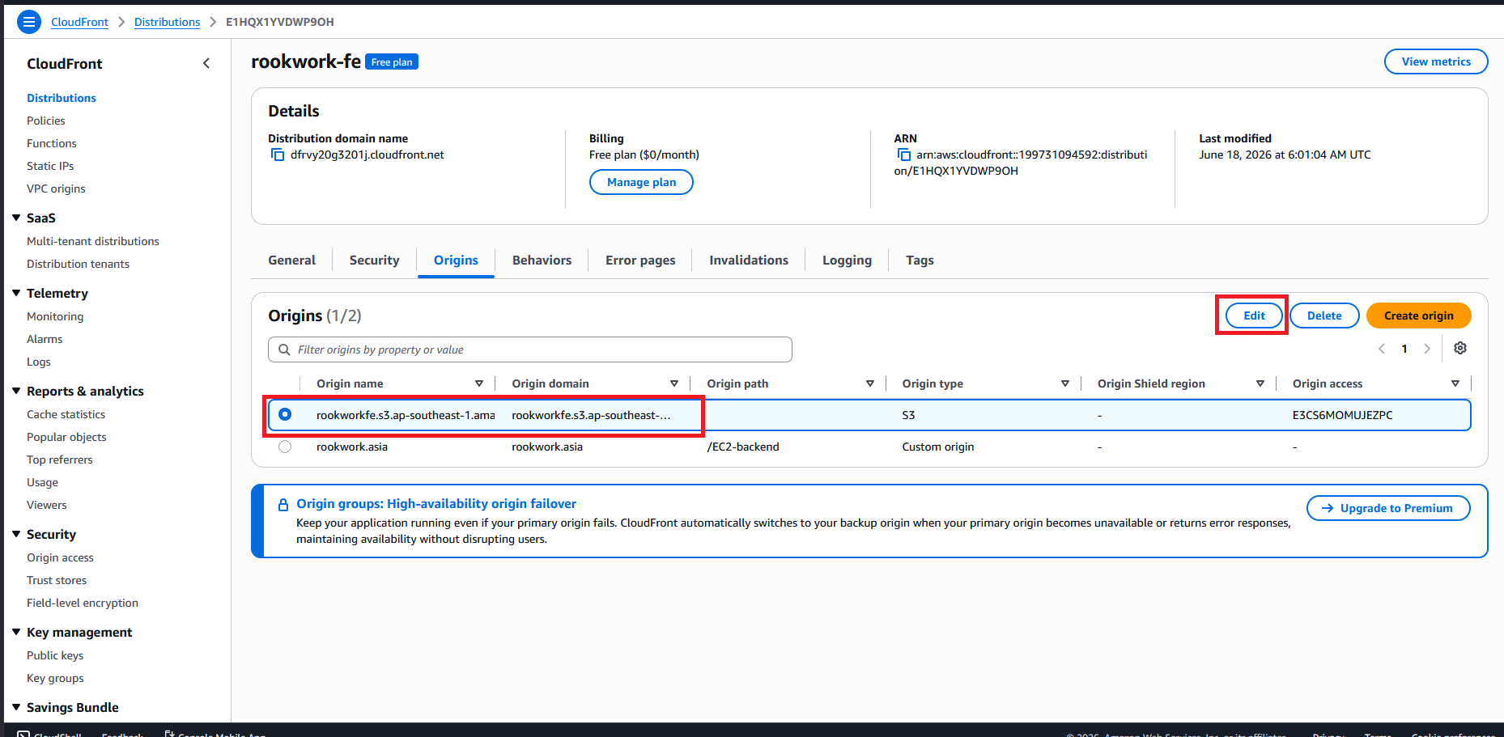Switch to the General tab

click(x=291, y=260)
